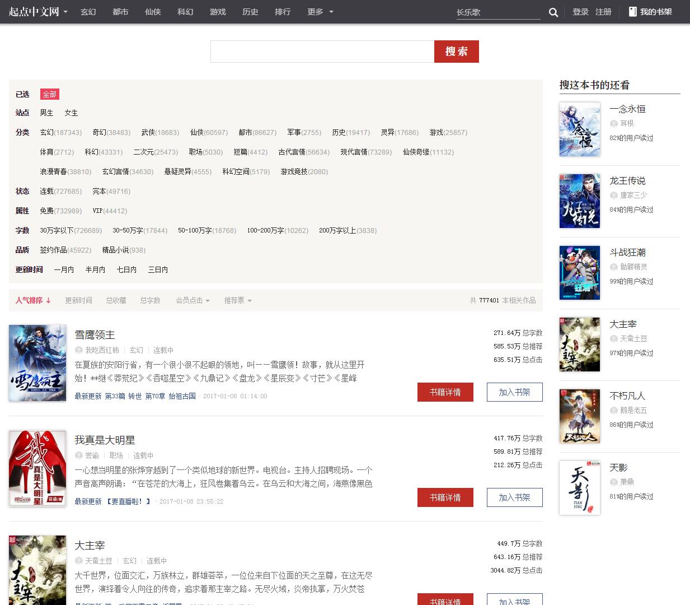The width and height of the screenshot is (690, 605).
Task: Filter status 连载(727685)
Action: click(61, 191)
